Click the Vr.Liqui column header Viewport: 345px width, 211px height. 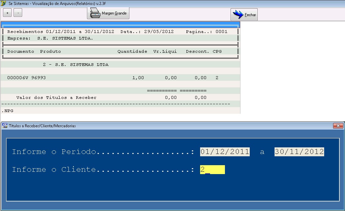[165, 51]
